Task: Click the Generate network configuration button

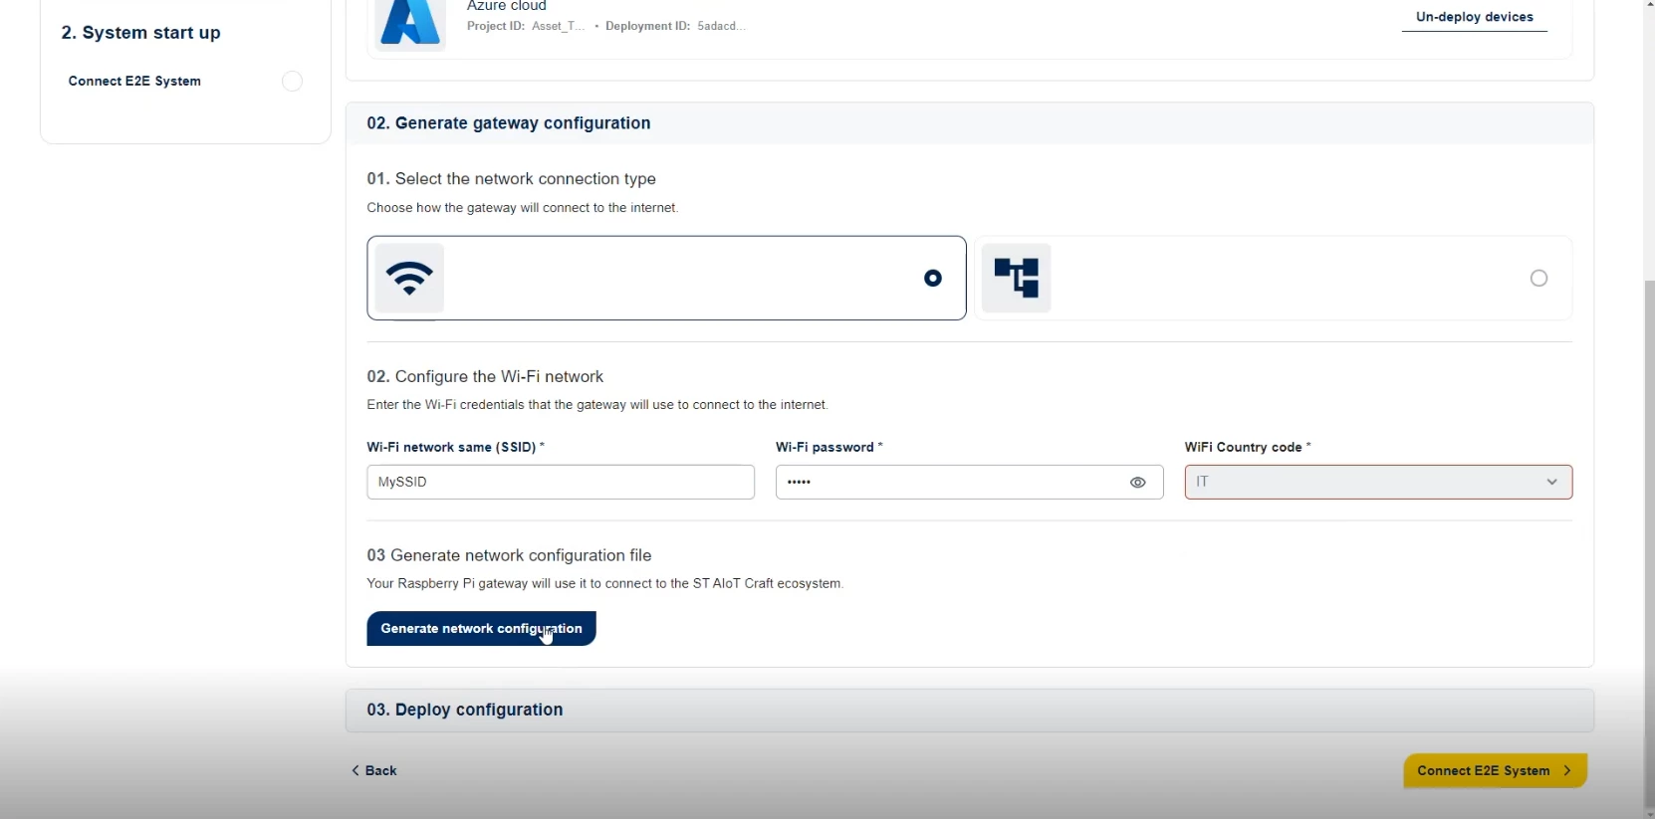Action: (481, 629)
